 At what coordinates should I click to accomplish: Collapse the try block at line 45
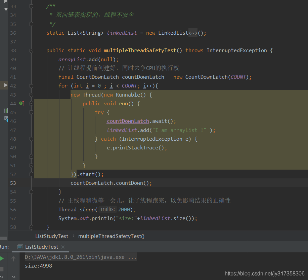(31, 112)
